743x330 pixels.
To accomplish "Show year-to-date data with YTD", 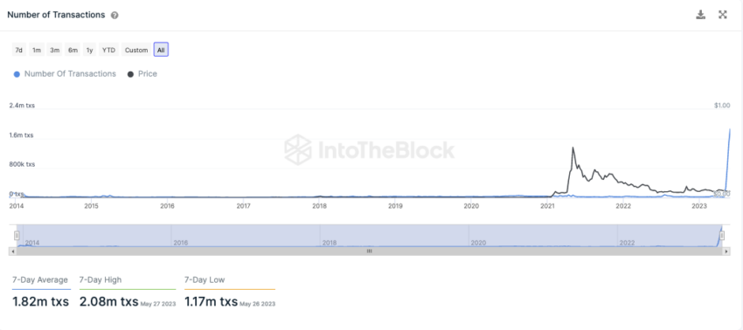I will click(x=109, y=50).
